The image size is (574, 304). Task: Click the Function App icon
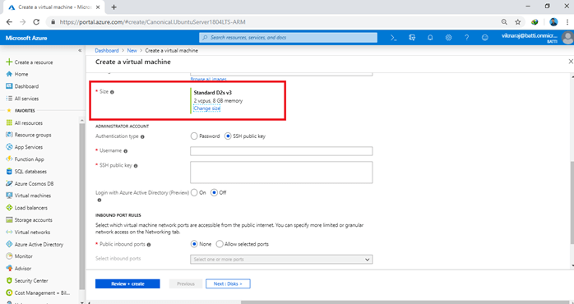[x=9, y=159]
